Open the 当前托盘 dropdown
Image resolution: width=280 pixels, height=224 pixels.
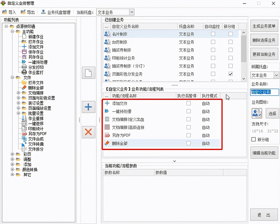[x=132, y=12]
